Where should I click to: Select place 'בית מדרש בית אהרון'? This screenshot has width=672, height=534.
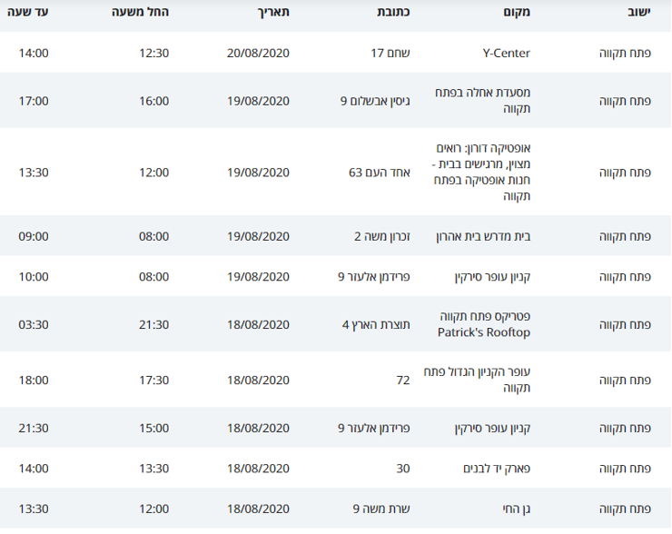coord(483,236)
